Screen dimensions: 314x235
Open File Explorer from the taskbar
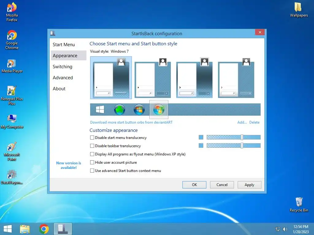[x=25, y=229]
